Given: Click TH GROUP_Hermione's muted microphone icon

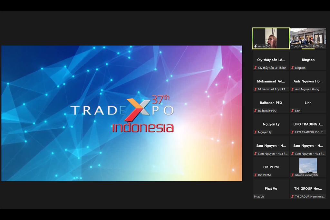Looking at the screenshot, I should pos(293,196).
